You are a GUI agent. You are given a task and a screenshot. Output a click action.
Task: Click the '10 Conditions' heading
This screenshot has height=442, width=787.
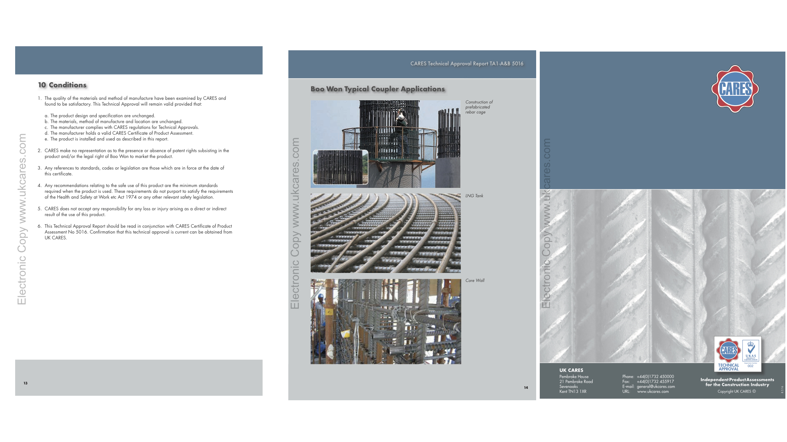pos(62,85)
